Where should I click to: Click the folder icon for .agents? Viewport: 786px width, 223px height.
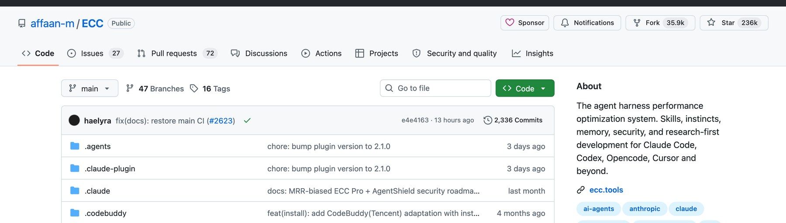tap(75, 146)
